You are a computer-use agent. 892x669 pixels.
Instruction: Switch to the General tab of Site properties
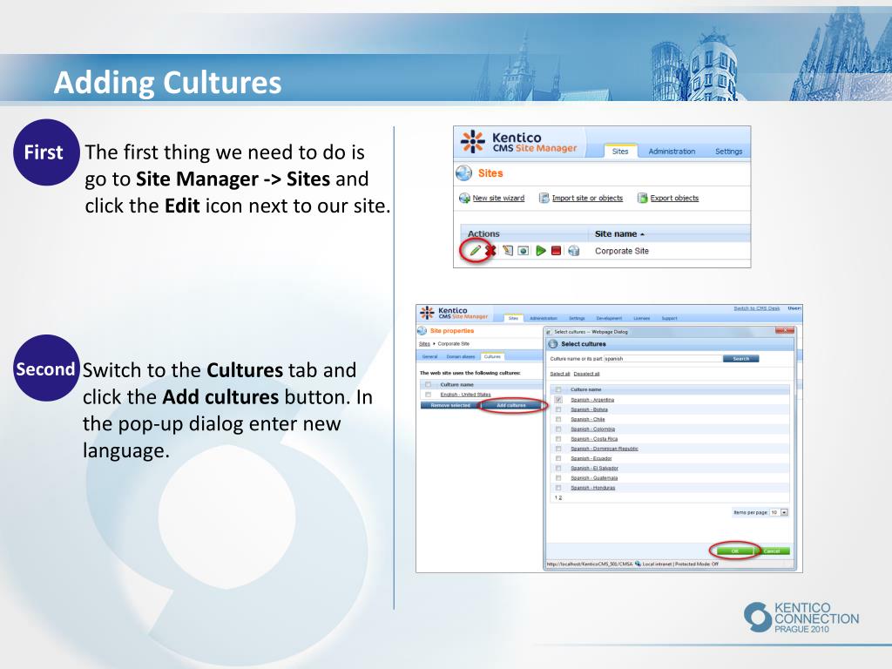click(x=429, y=356)
